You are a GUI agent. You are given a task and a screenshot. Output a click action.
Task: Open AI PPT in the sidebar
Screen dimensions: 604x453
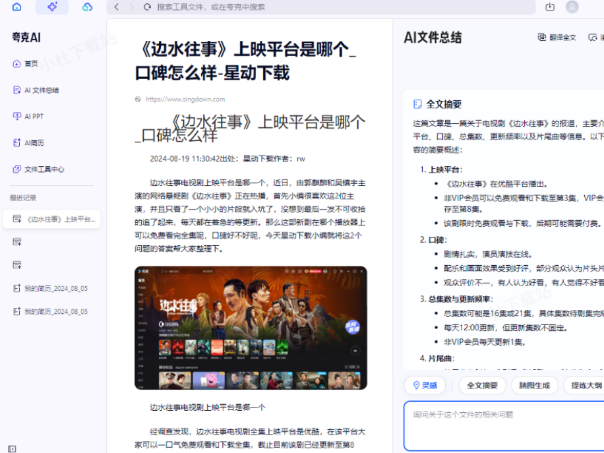[x=28, y=116]
